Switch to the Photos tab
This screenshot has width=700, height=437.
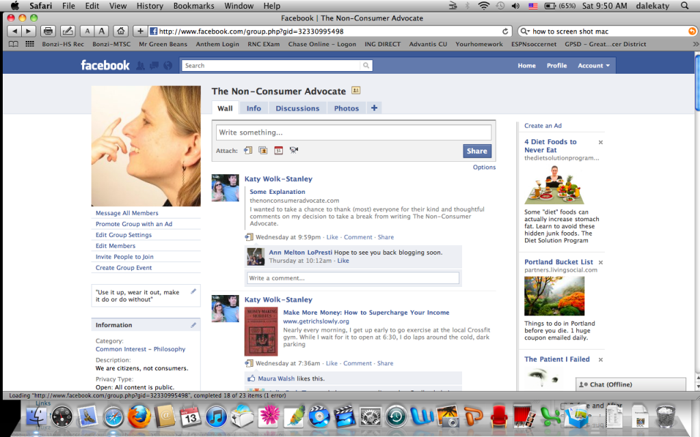point(347,109)
